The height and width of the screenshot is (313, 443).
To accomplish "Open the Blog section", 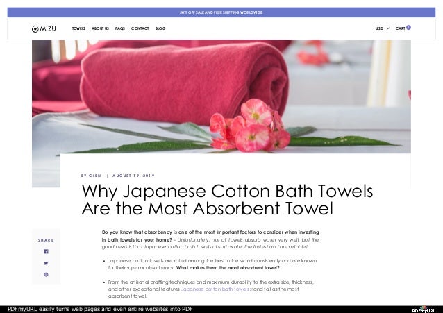I will [160, 28].
